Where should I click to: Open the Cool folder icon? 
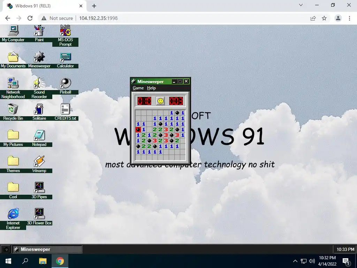pyautogui.click(x=13, y=191)
